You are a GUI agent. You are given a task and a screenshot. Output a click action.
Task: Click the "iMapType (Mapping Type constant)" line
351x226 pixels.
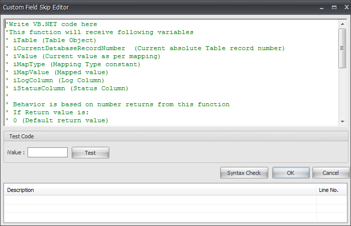(73, 65)
